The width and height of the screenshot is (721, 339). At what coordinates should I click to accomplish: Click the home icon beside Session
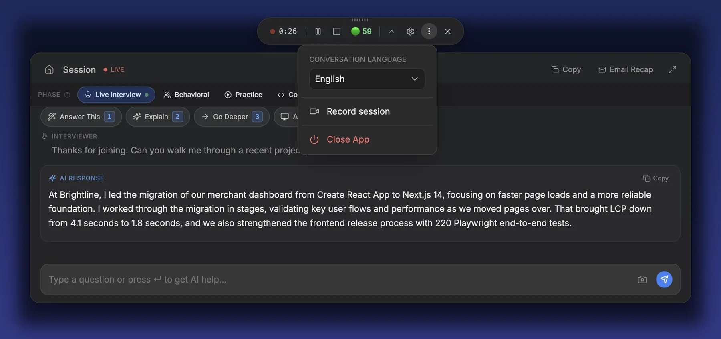pyautogui.click(x=49, y=69)
